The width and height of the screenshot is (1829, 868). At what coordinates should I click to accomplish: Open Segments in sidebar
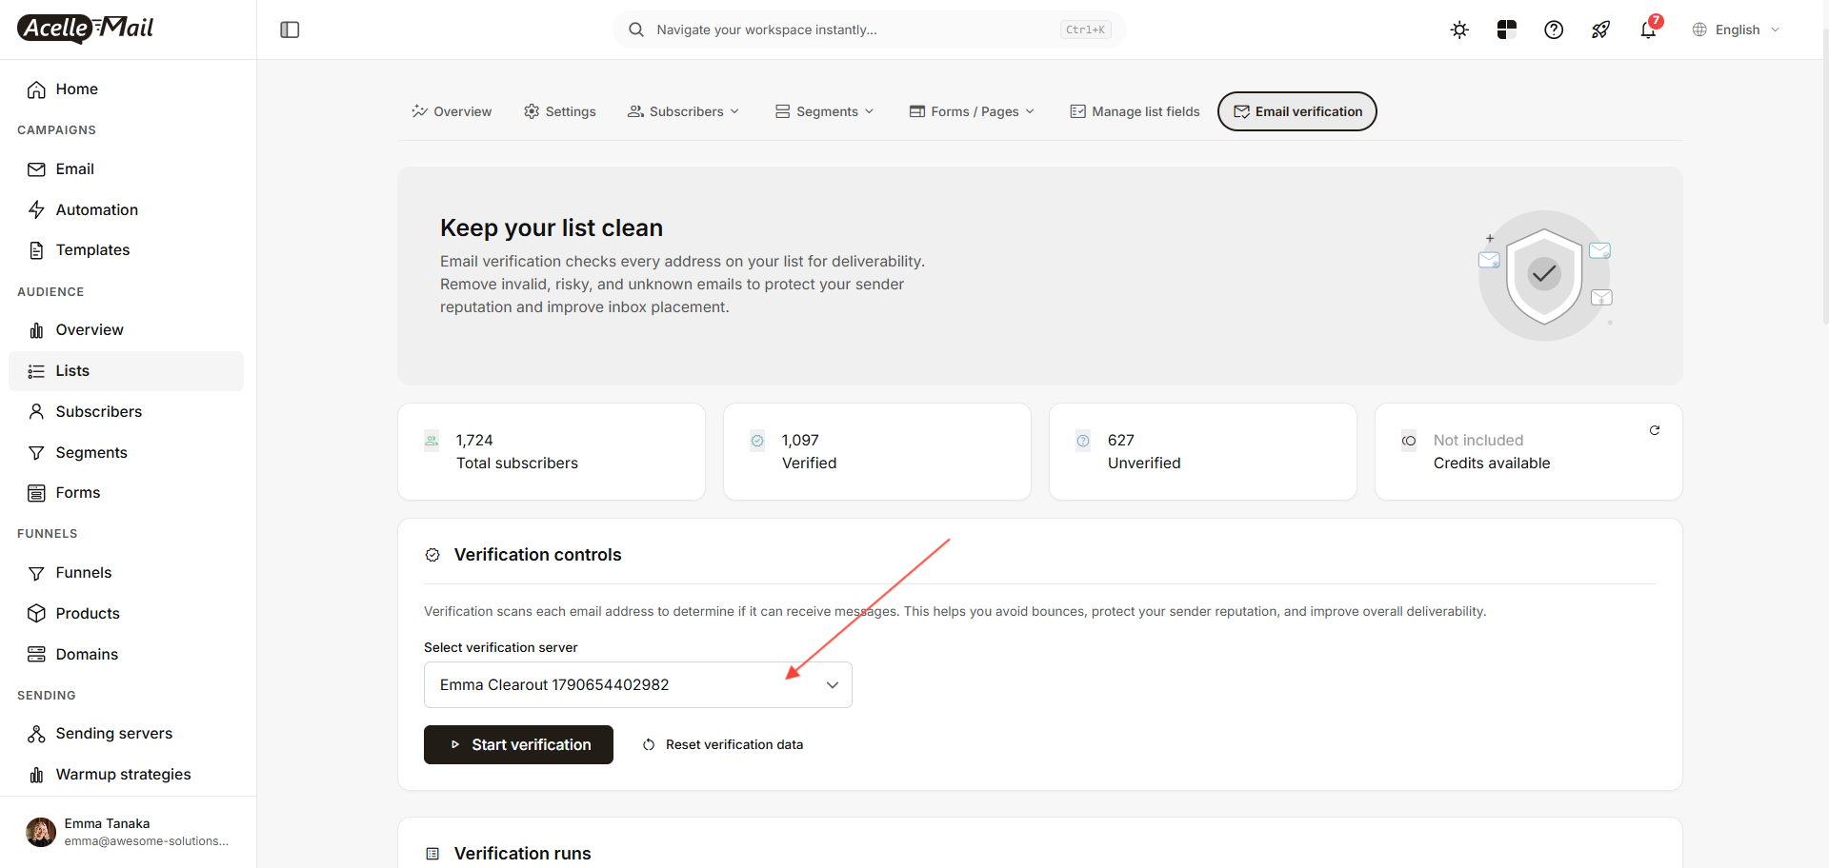(126, 452)
